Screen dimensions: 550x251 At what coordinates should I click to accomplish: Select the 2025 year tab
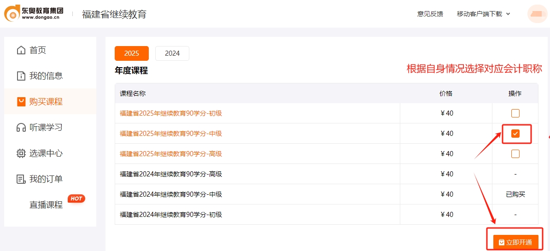(x=131, y=53)
